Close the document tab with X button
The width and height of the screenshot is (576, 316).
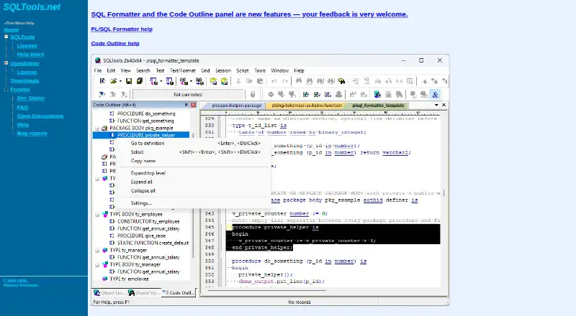[444, 105]
